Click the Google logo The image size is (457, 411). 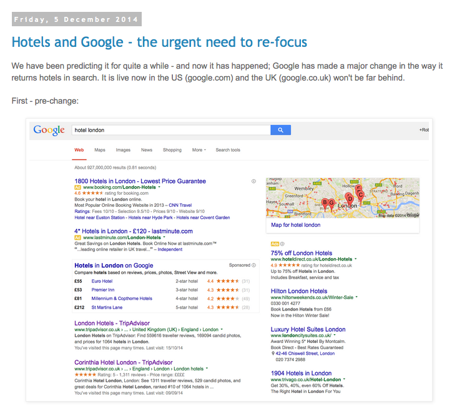tap(49, 130)
